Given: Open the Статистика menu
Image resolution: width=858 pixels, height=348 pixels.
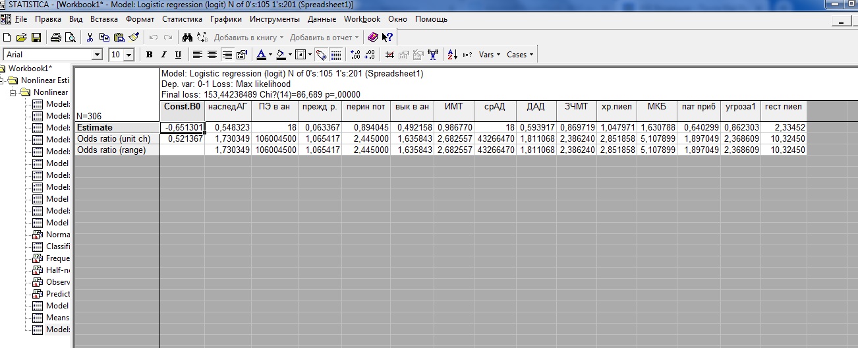Looking at the screenshot, I should (182, 19).
